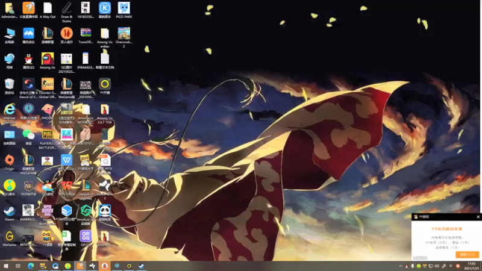Open Among Us 2.6.7 TOR folder

[x=105, y=113]
